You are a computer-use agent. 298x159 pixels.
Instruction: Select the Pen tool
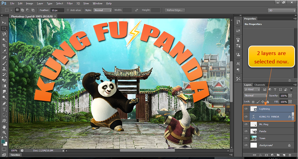click(x=4, y=104)
